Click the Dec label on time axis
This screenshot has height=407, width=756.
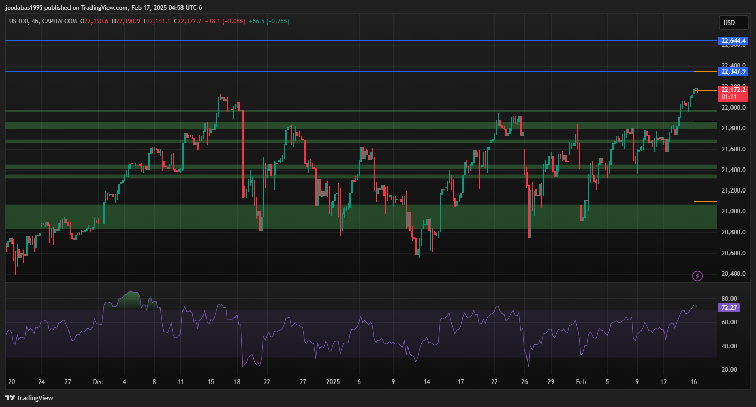point(99,381)
